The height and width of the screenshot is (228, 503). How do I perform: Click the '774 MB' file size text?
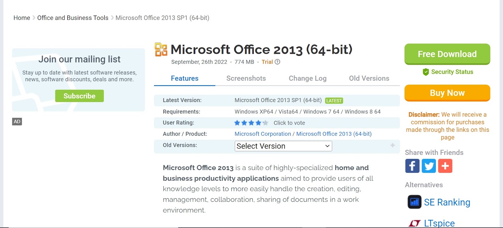tap(244, 62)
